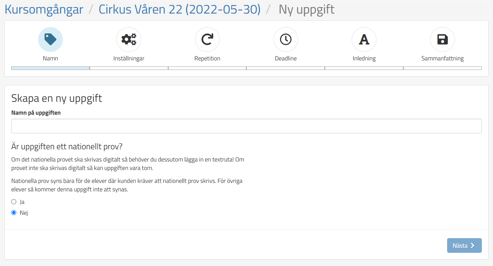Select the Nej radio button

click(14, 213)
